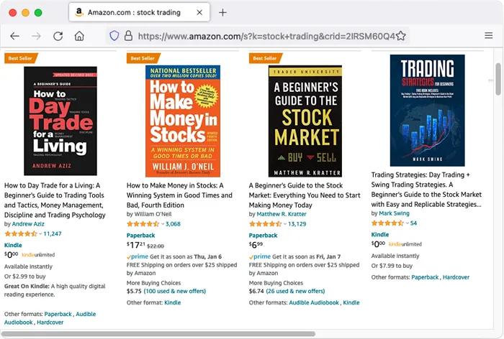
Task: Open the 54 ratings link
Action: pos(413,223)
